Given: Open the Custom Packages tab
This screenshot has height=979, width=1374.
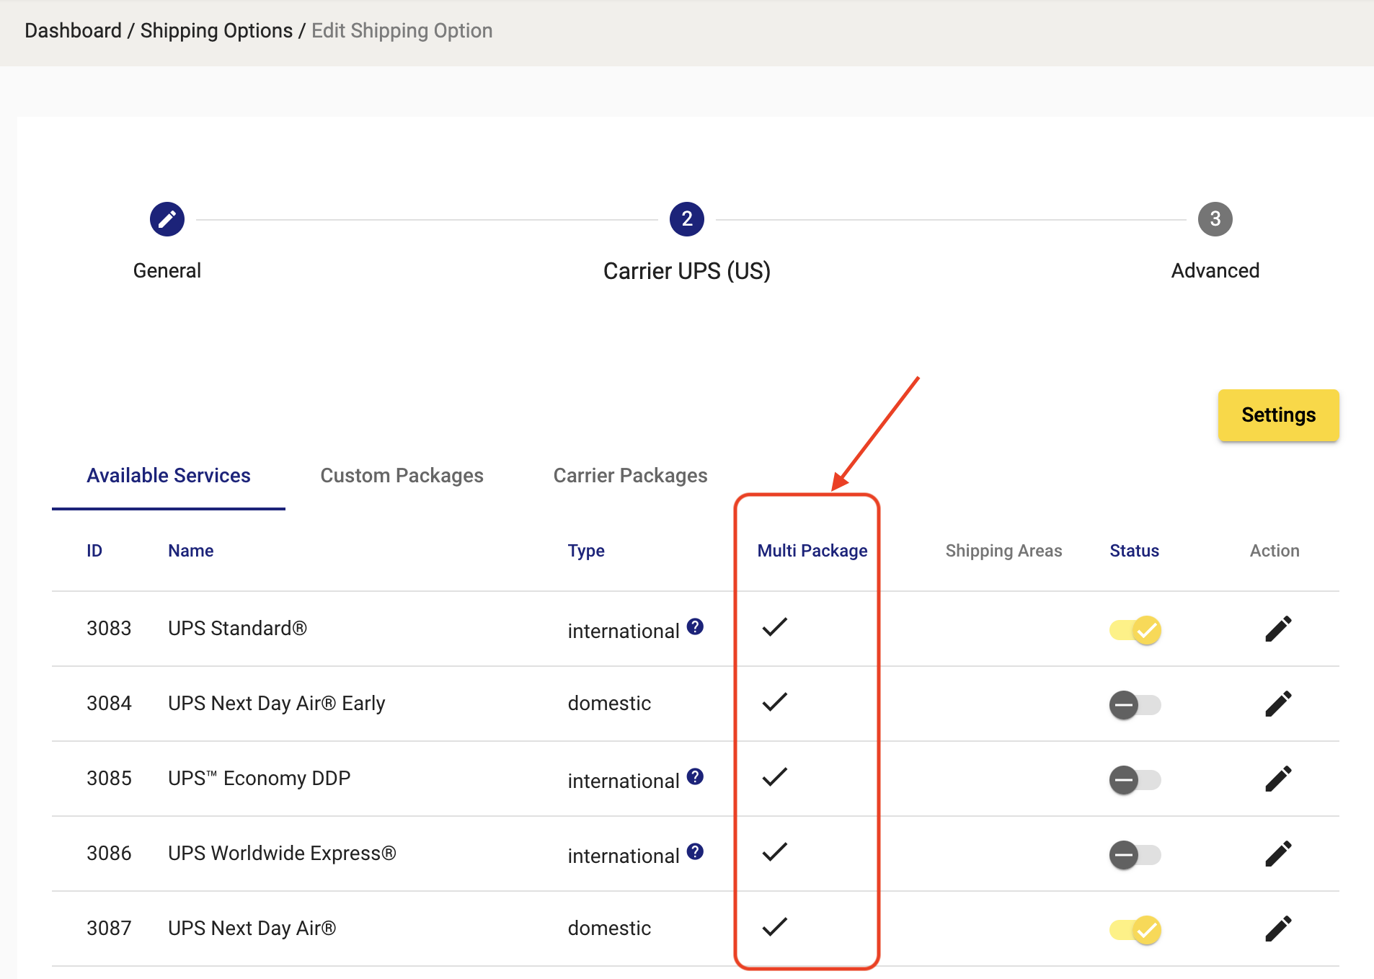Looking at the screenshot, I should click(402, 476).
